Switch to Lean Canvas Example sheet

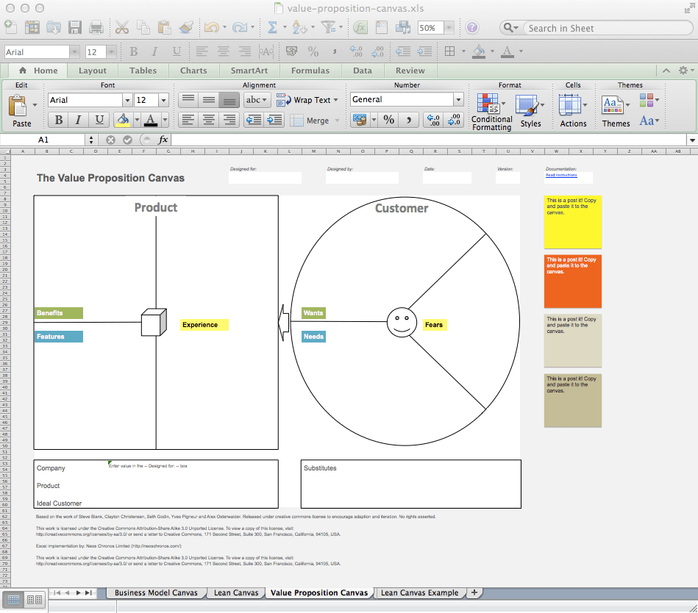(419, 592)
